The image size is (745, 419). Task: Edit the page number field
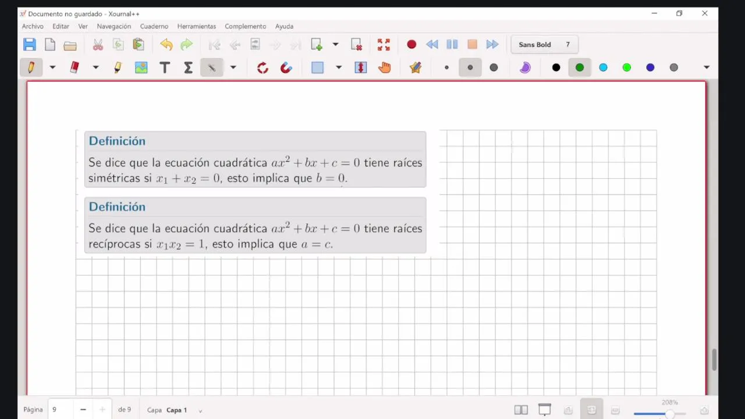61,410
